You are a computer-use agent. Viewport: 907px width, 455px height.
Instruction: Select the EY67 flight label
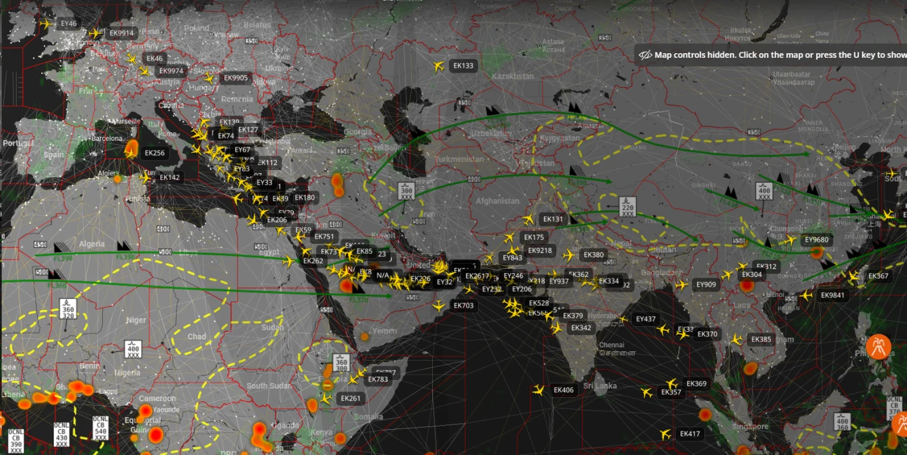click(x=242, y=149)
